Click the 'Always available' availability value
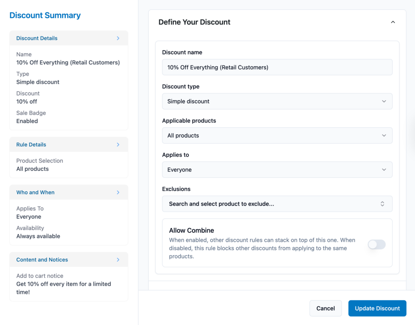The height and width of the screenshot is (325, 415). tap(38, 236)
